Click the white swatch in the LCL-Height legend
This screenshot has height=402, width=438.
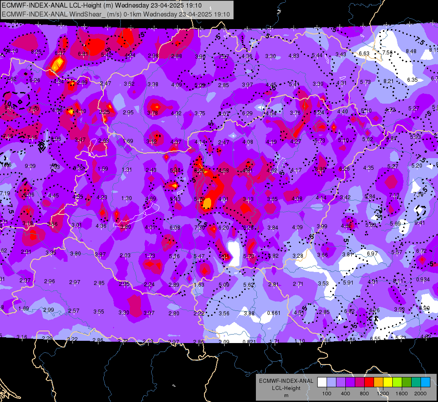(322, 382)
